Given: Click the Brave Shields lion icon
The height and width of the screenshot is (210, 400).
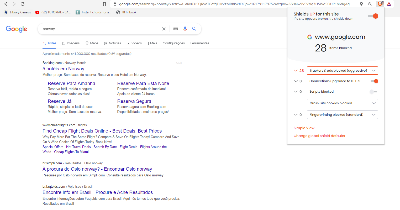Looking at the screenshot, I should pos(380,4).
